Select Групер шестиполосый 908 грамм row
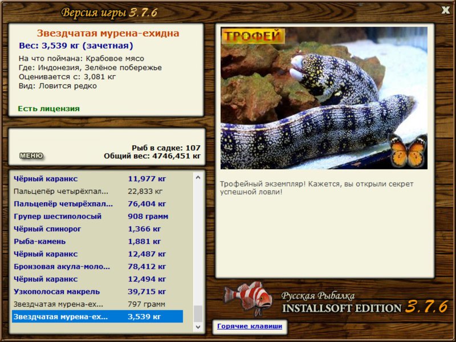The image size is (456, 342). (97, 216)
